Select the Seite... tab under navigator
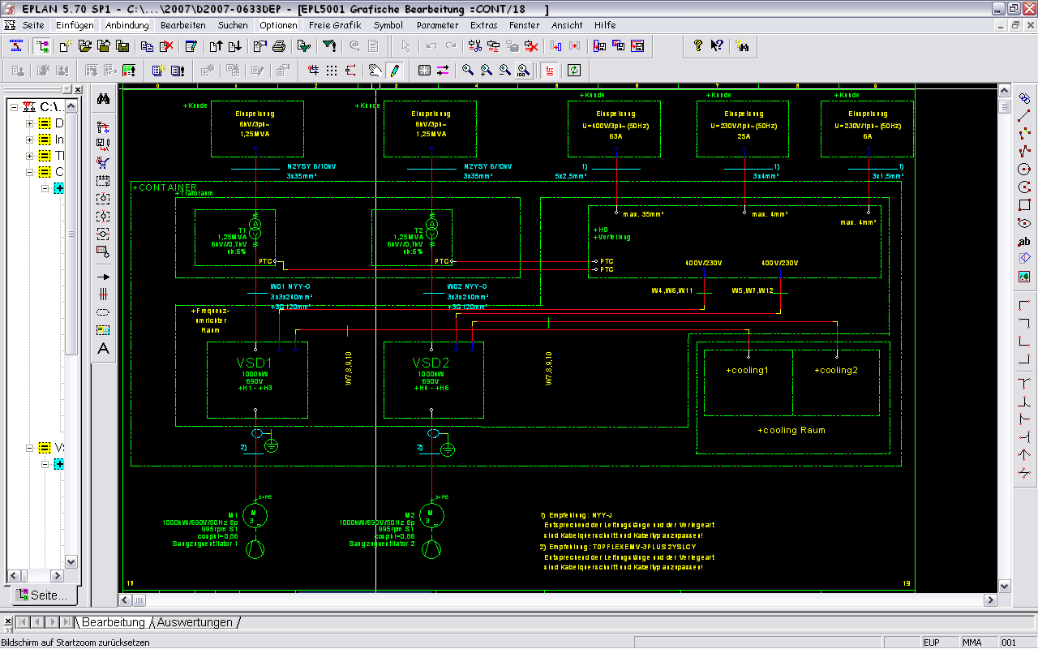This screenshot has width=1038, height=649. click(43, 595)
